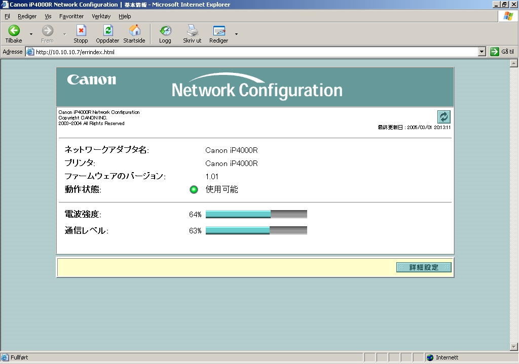Open the Logg history panel
The height and width of the screenshot is (364, 519).
[x=165, y=34]
